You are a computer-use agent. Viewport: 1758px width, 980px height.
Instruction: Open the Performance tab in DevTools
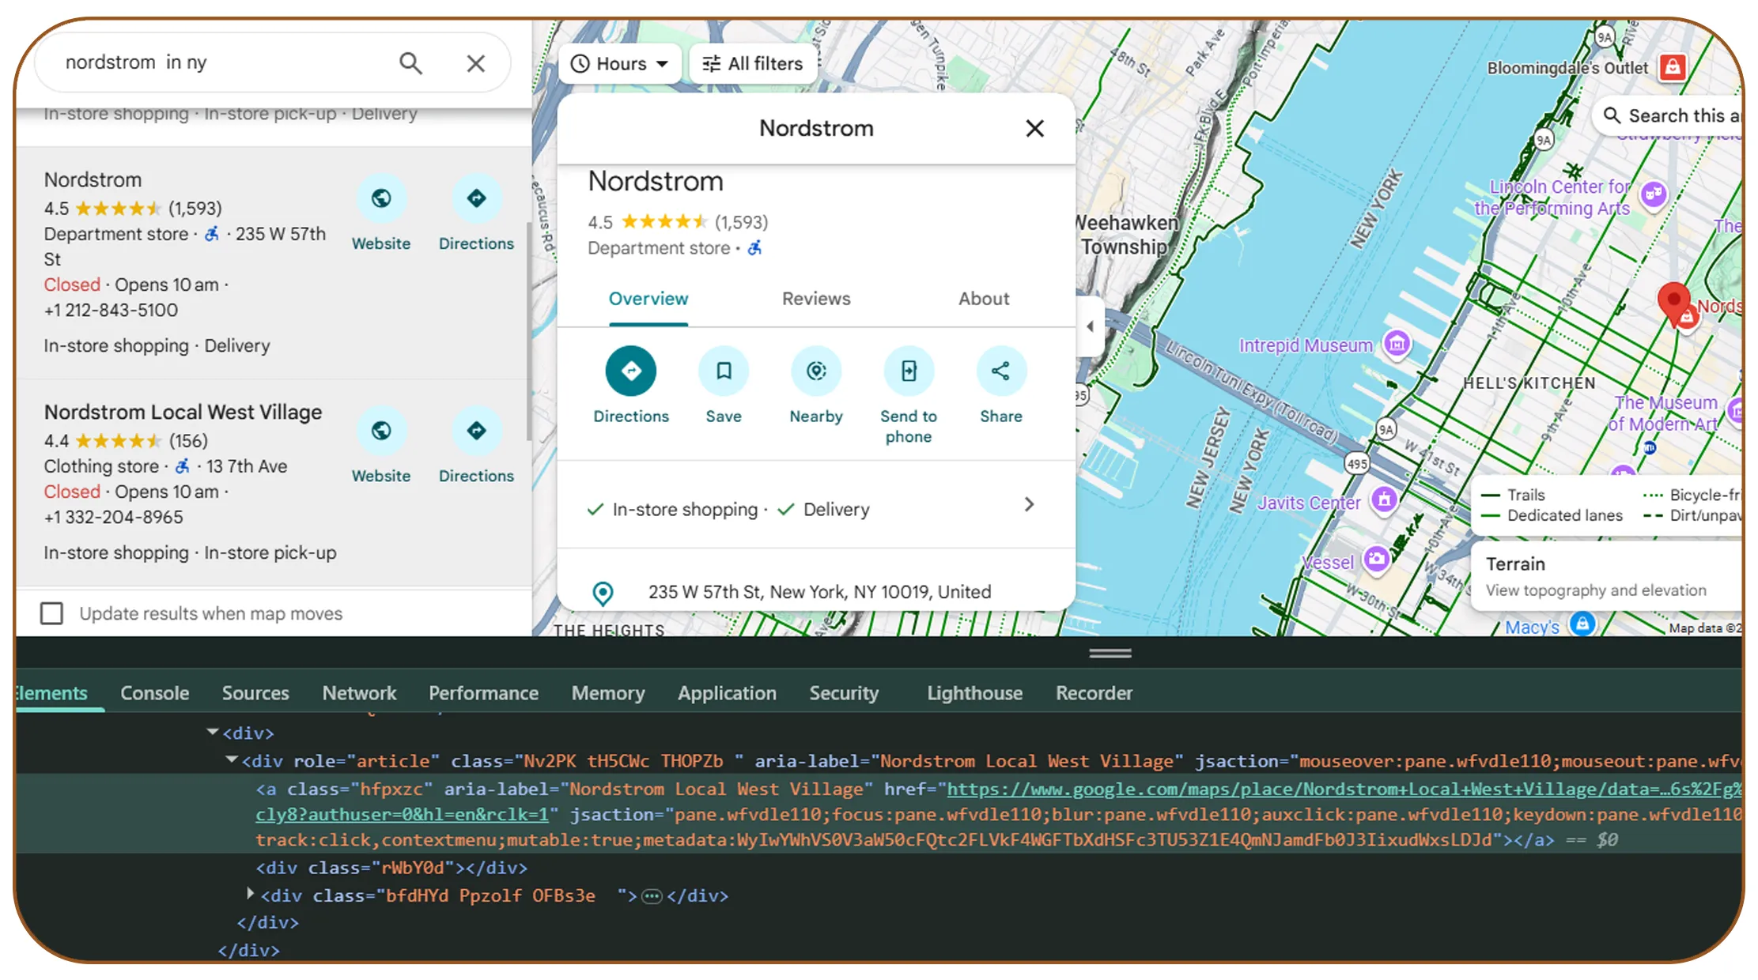484,693
